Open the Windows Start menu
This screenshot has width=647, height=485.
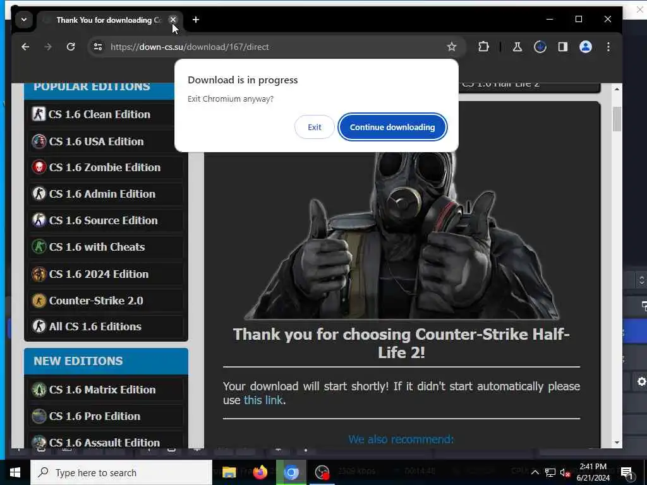[x=15, y=472]
